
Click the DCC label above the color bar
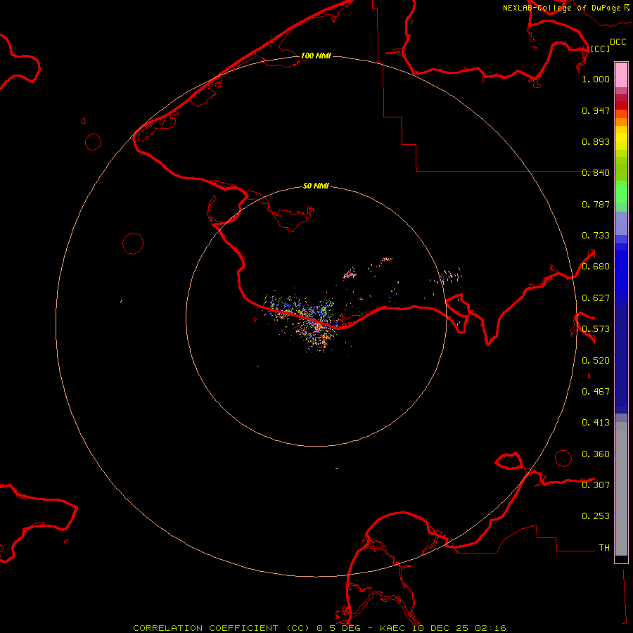click(618, 42)
